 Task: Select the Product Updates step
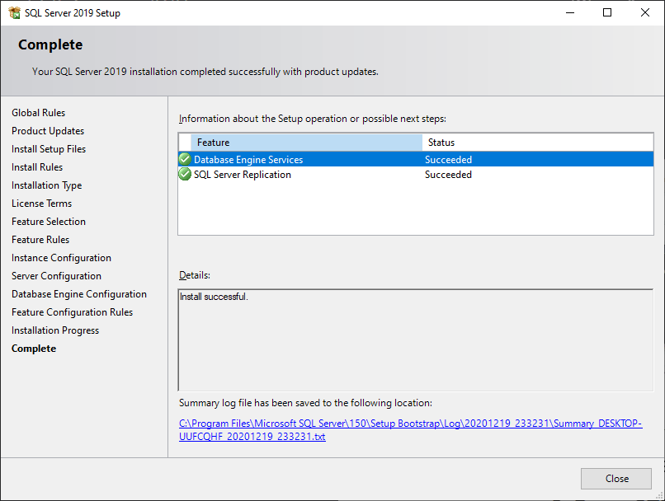pos(48,131)
